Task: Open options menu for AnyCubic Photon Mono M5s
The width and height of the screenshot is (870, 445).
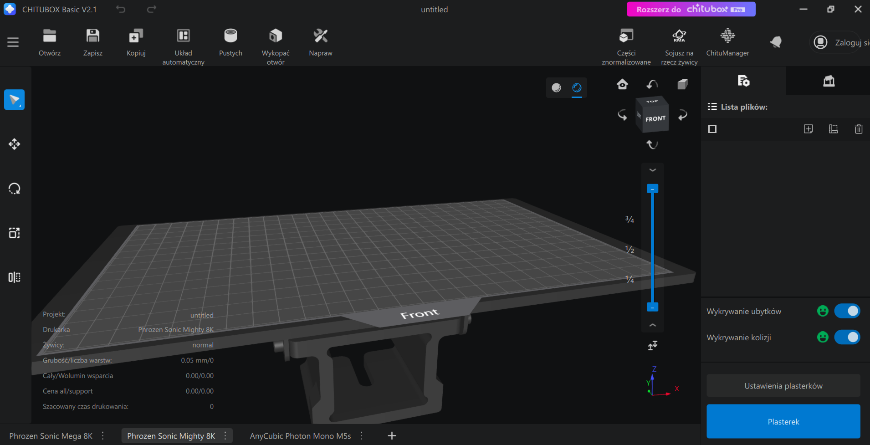Action: coord(362,436)
